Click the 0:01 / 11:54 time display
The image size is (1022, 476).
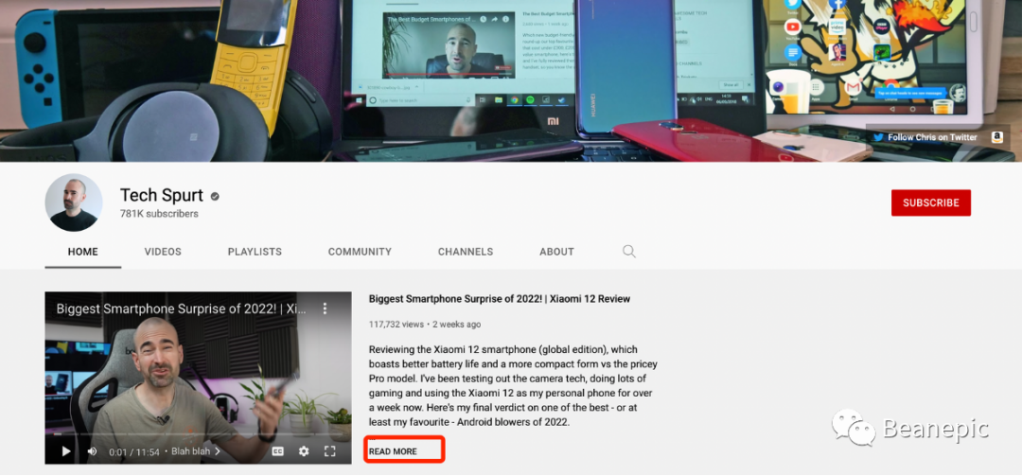(133, 452)
